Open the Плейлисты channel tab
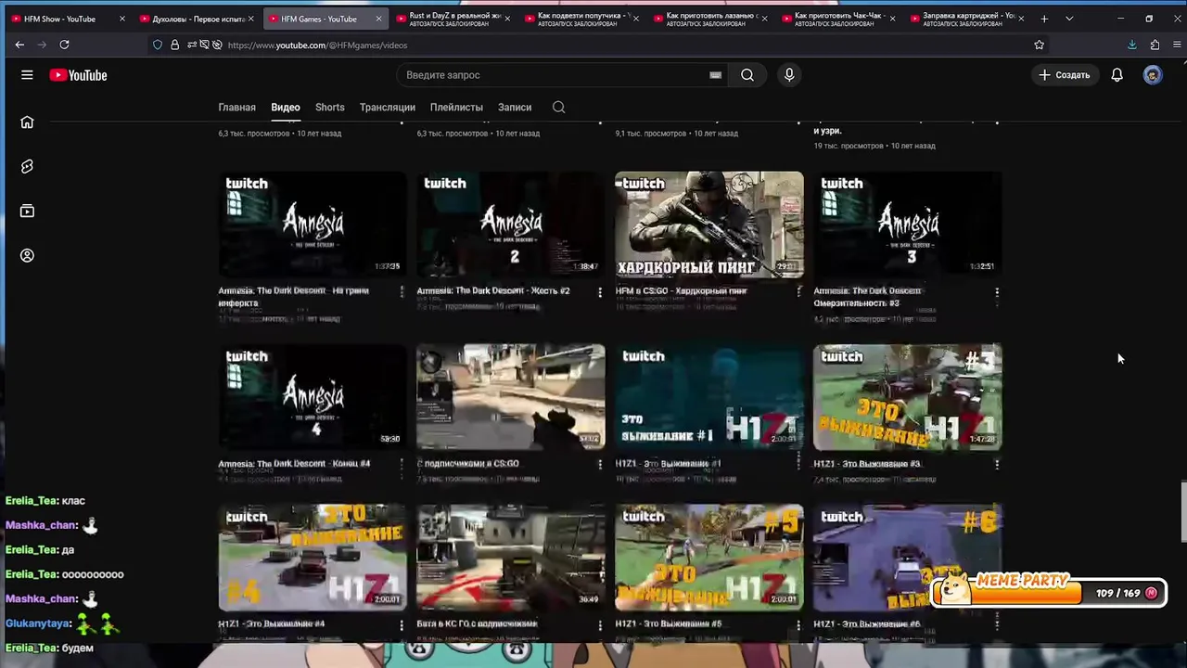Screen dimensions: 1187x668 pyautogui.click(x=456, y=108)
